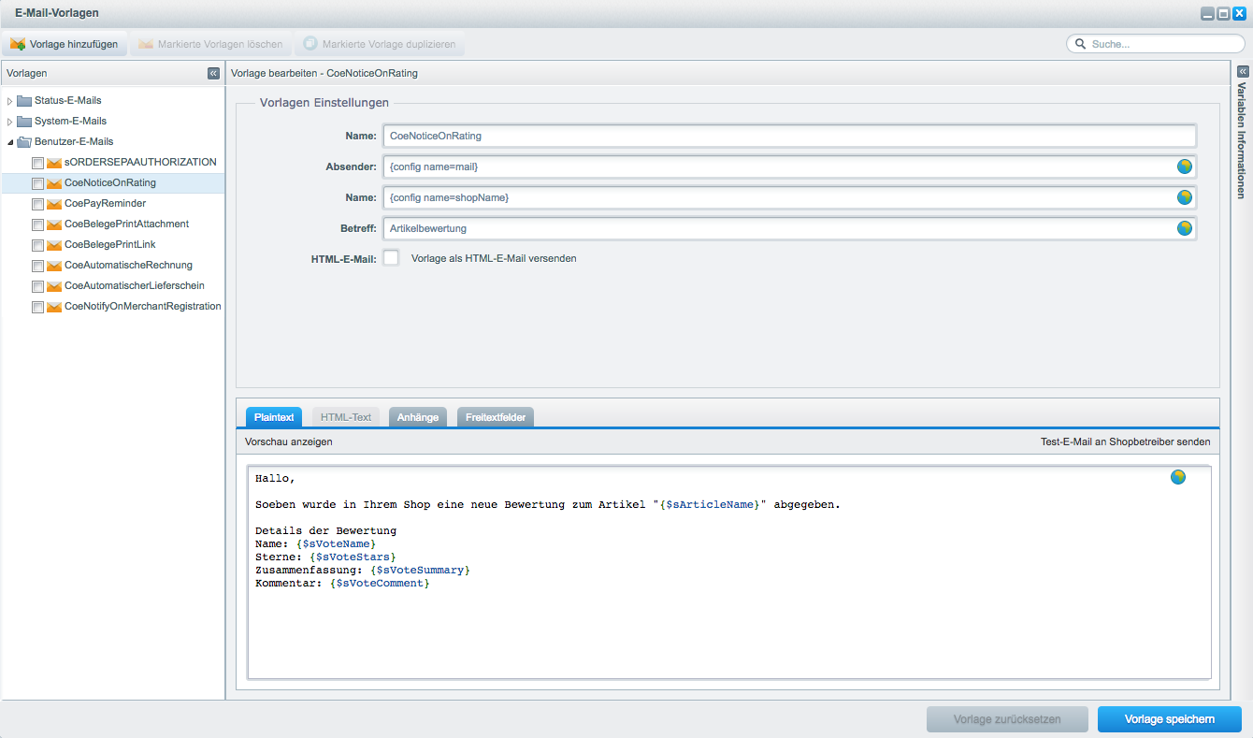
Task: Collapse the Benutzer-E-Mails tree node
Action: (x=10, y=142)
